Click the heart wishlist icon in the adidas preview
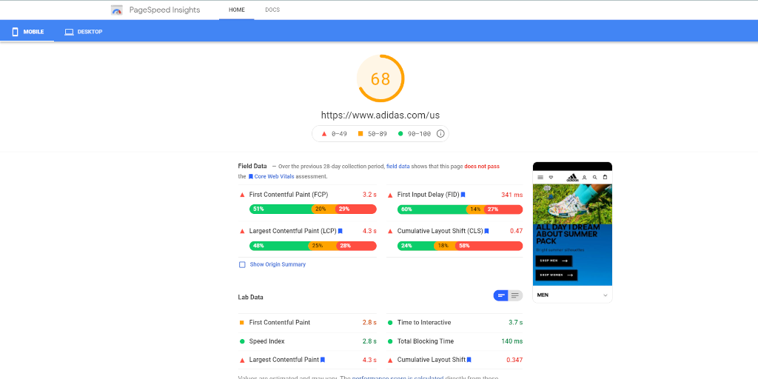758x379 pixels. pos(551,178)
